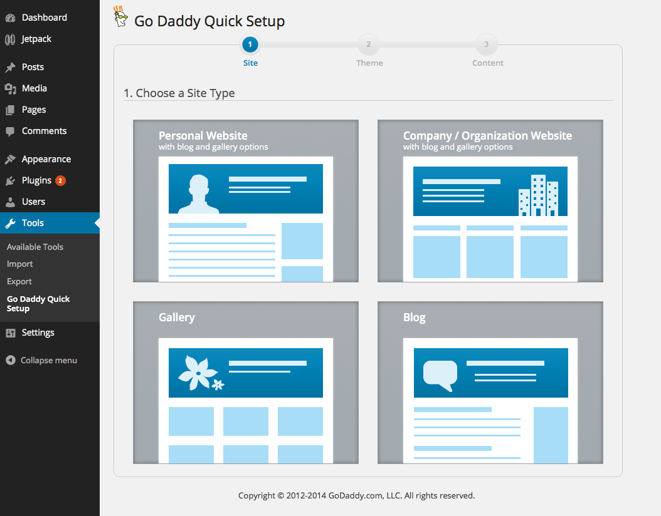The height and width of the screenshot is (516, 661).
Task: Jump to the Content setup step
Action: [x=487, y=44]
